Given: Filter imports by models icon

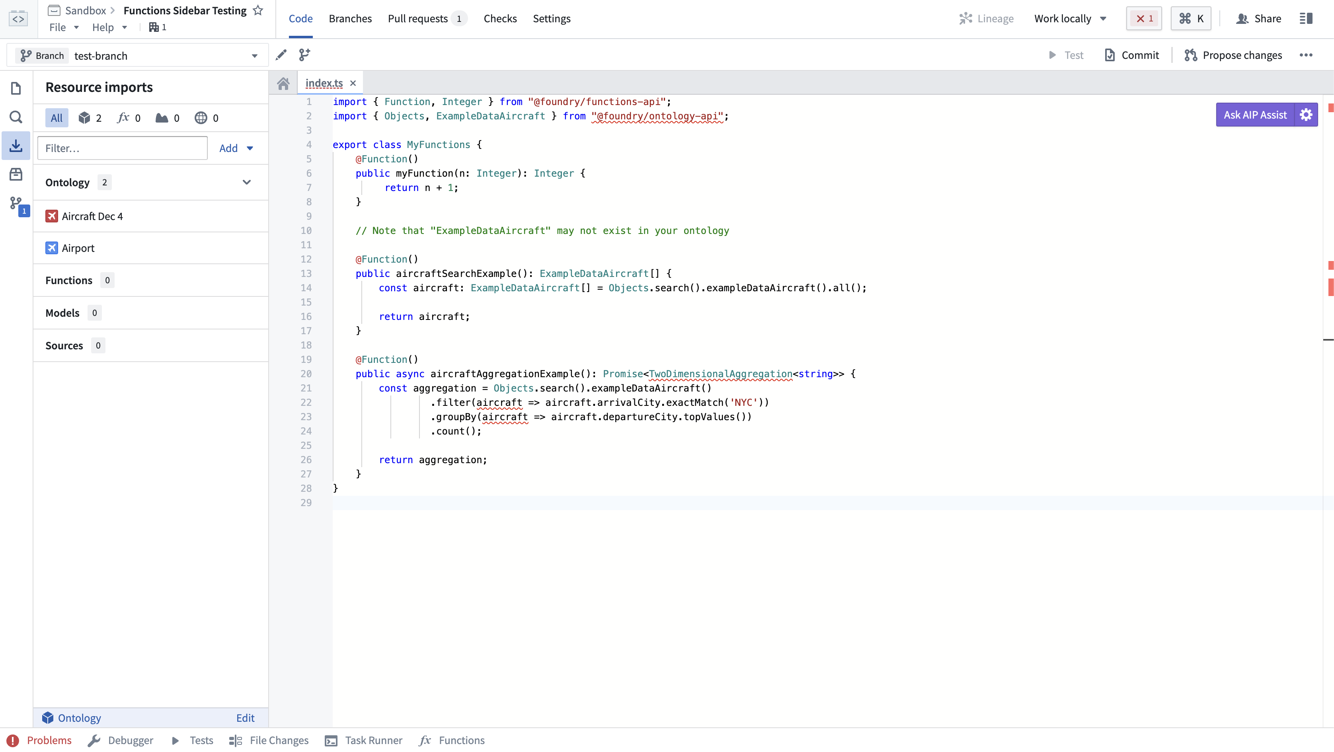Looking at the screenshot, I should point(167,118).
